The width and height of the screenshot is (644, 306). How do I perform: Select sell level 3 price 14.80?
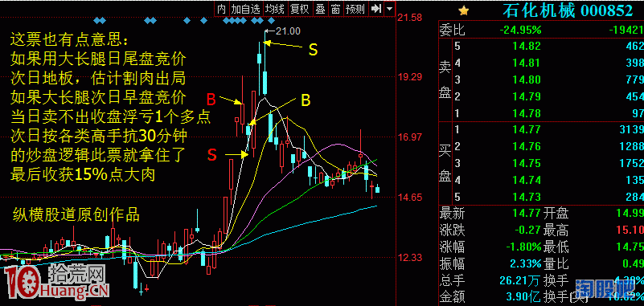526,80
